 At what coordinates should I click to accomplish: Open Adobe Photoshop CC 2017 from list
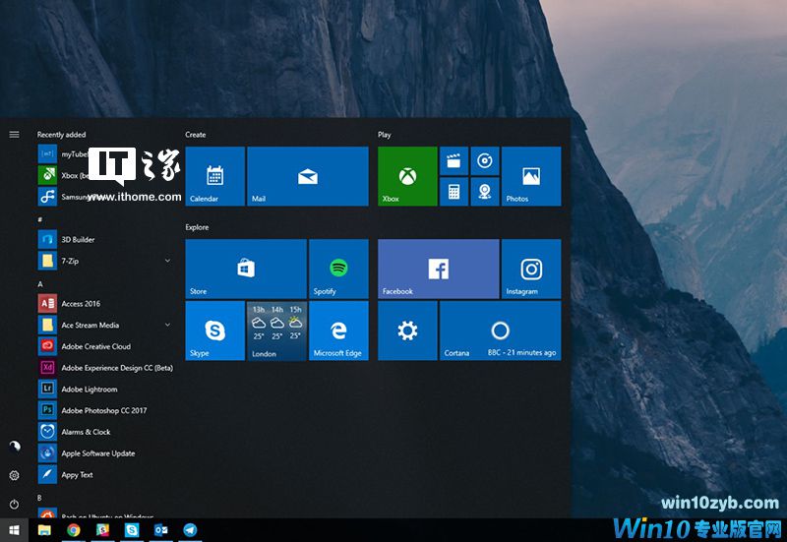[x=103, y=410]
